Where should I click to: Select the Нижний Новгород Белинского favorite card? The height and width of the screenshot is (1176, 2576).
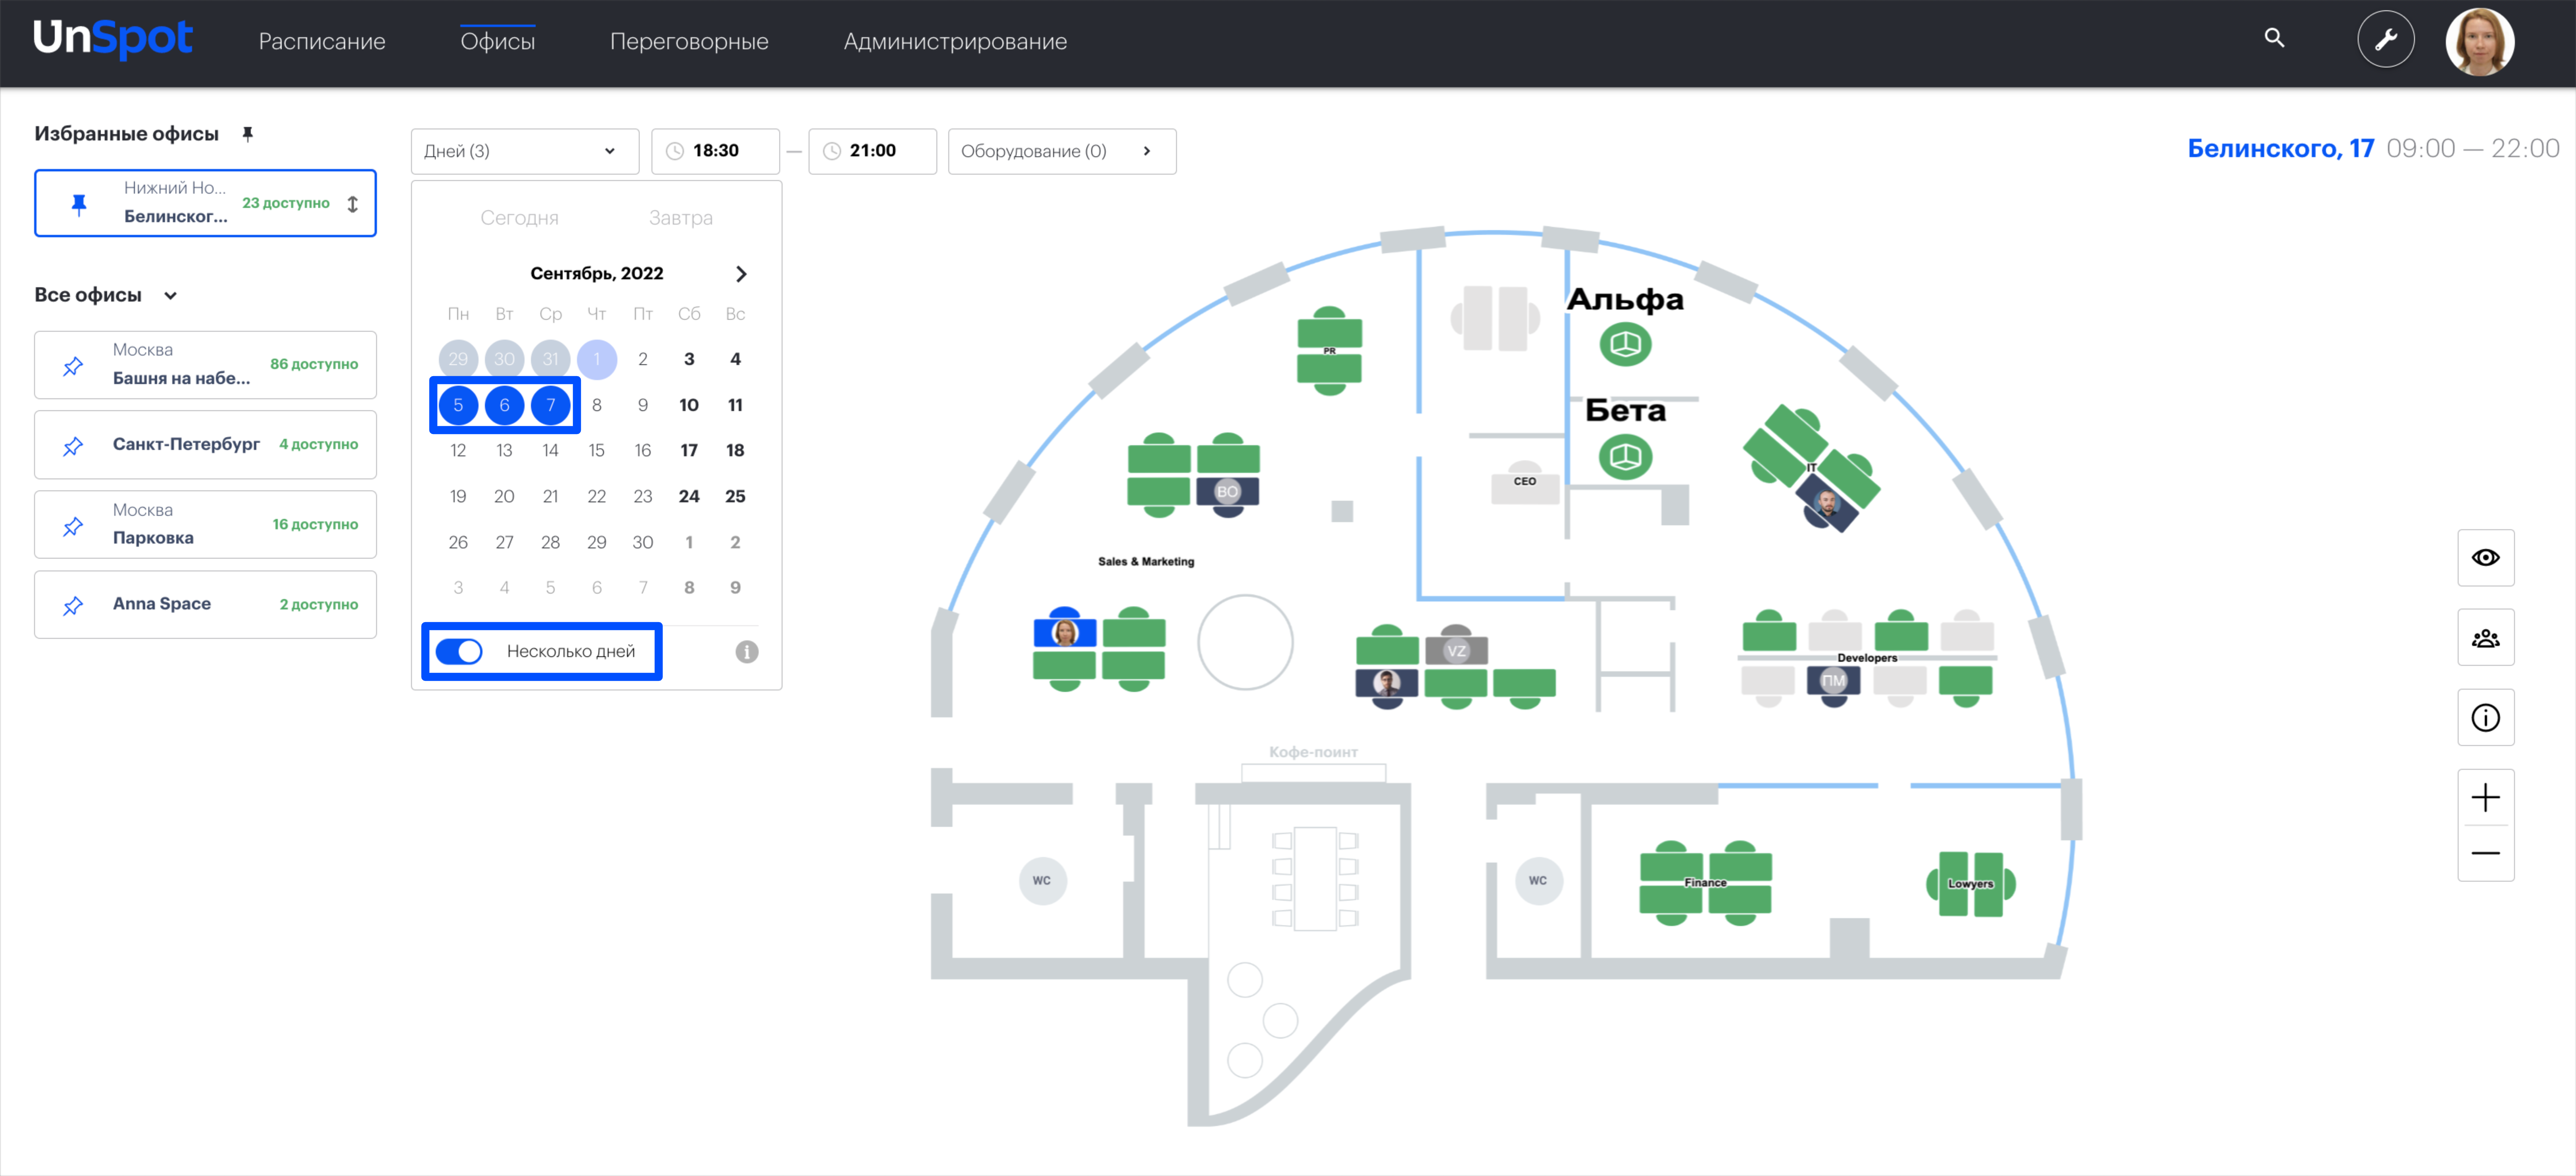[205, 203]
